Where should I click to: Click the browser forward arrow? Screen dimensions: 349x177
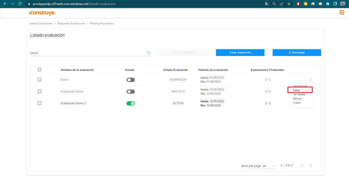coord(13,4)
